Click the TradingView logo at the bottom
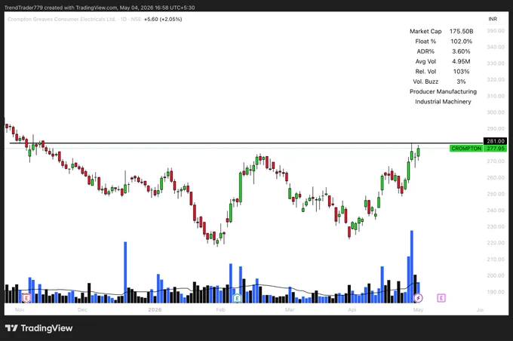 click(39, 328)
